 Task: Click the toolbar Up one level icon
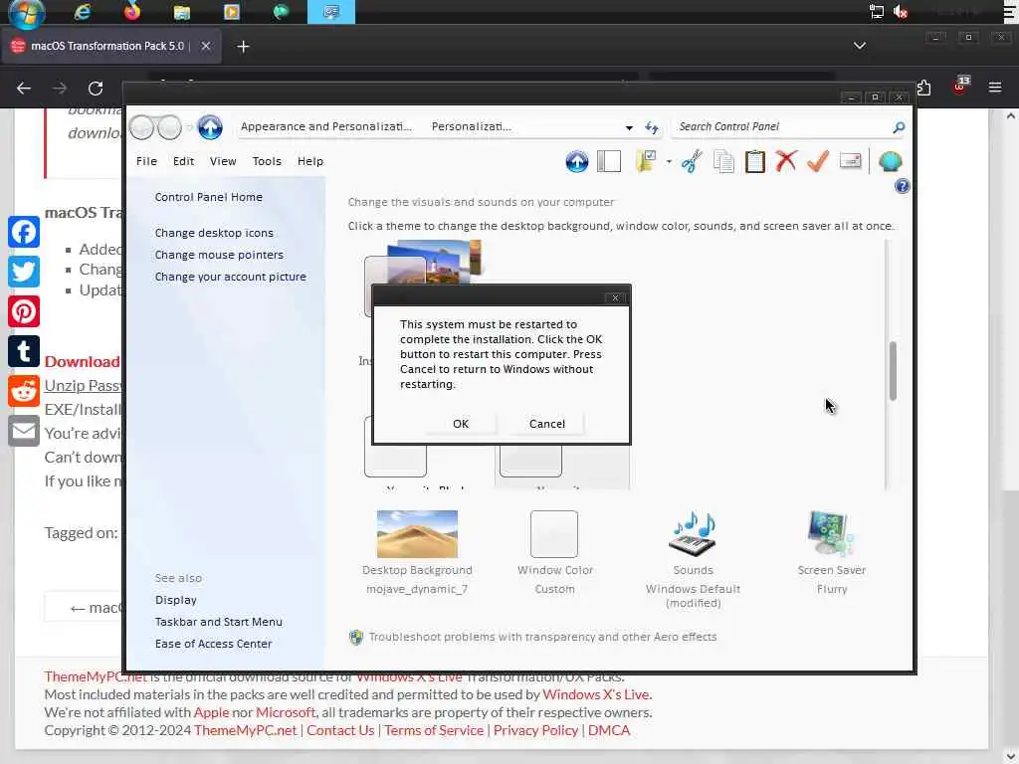point(576,161)
